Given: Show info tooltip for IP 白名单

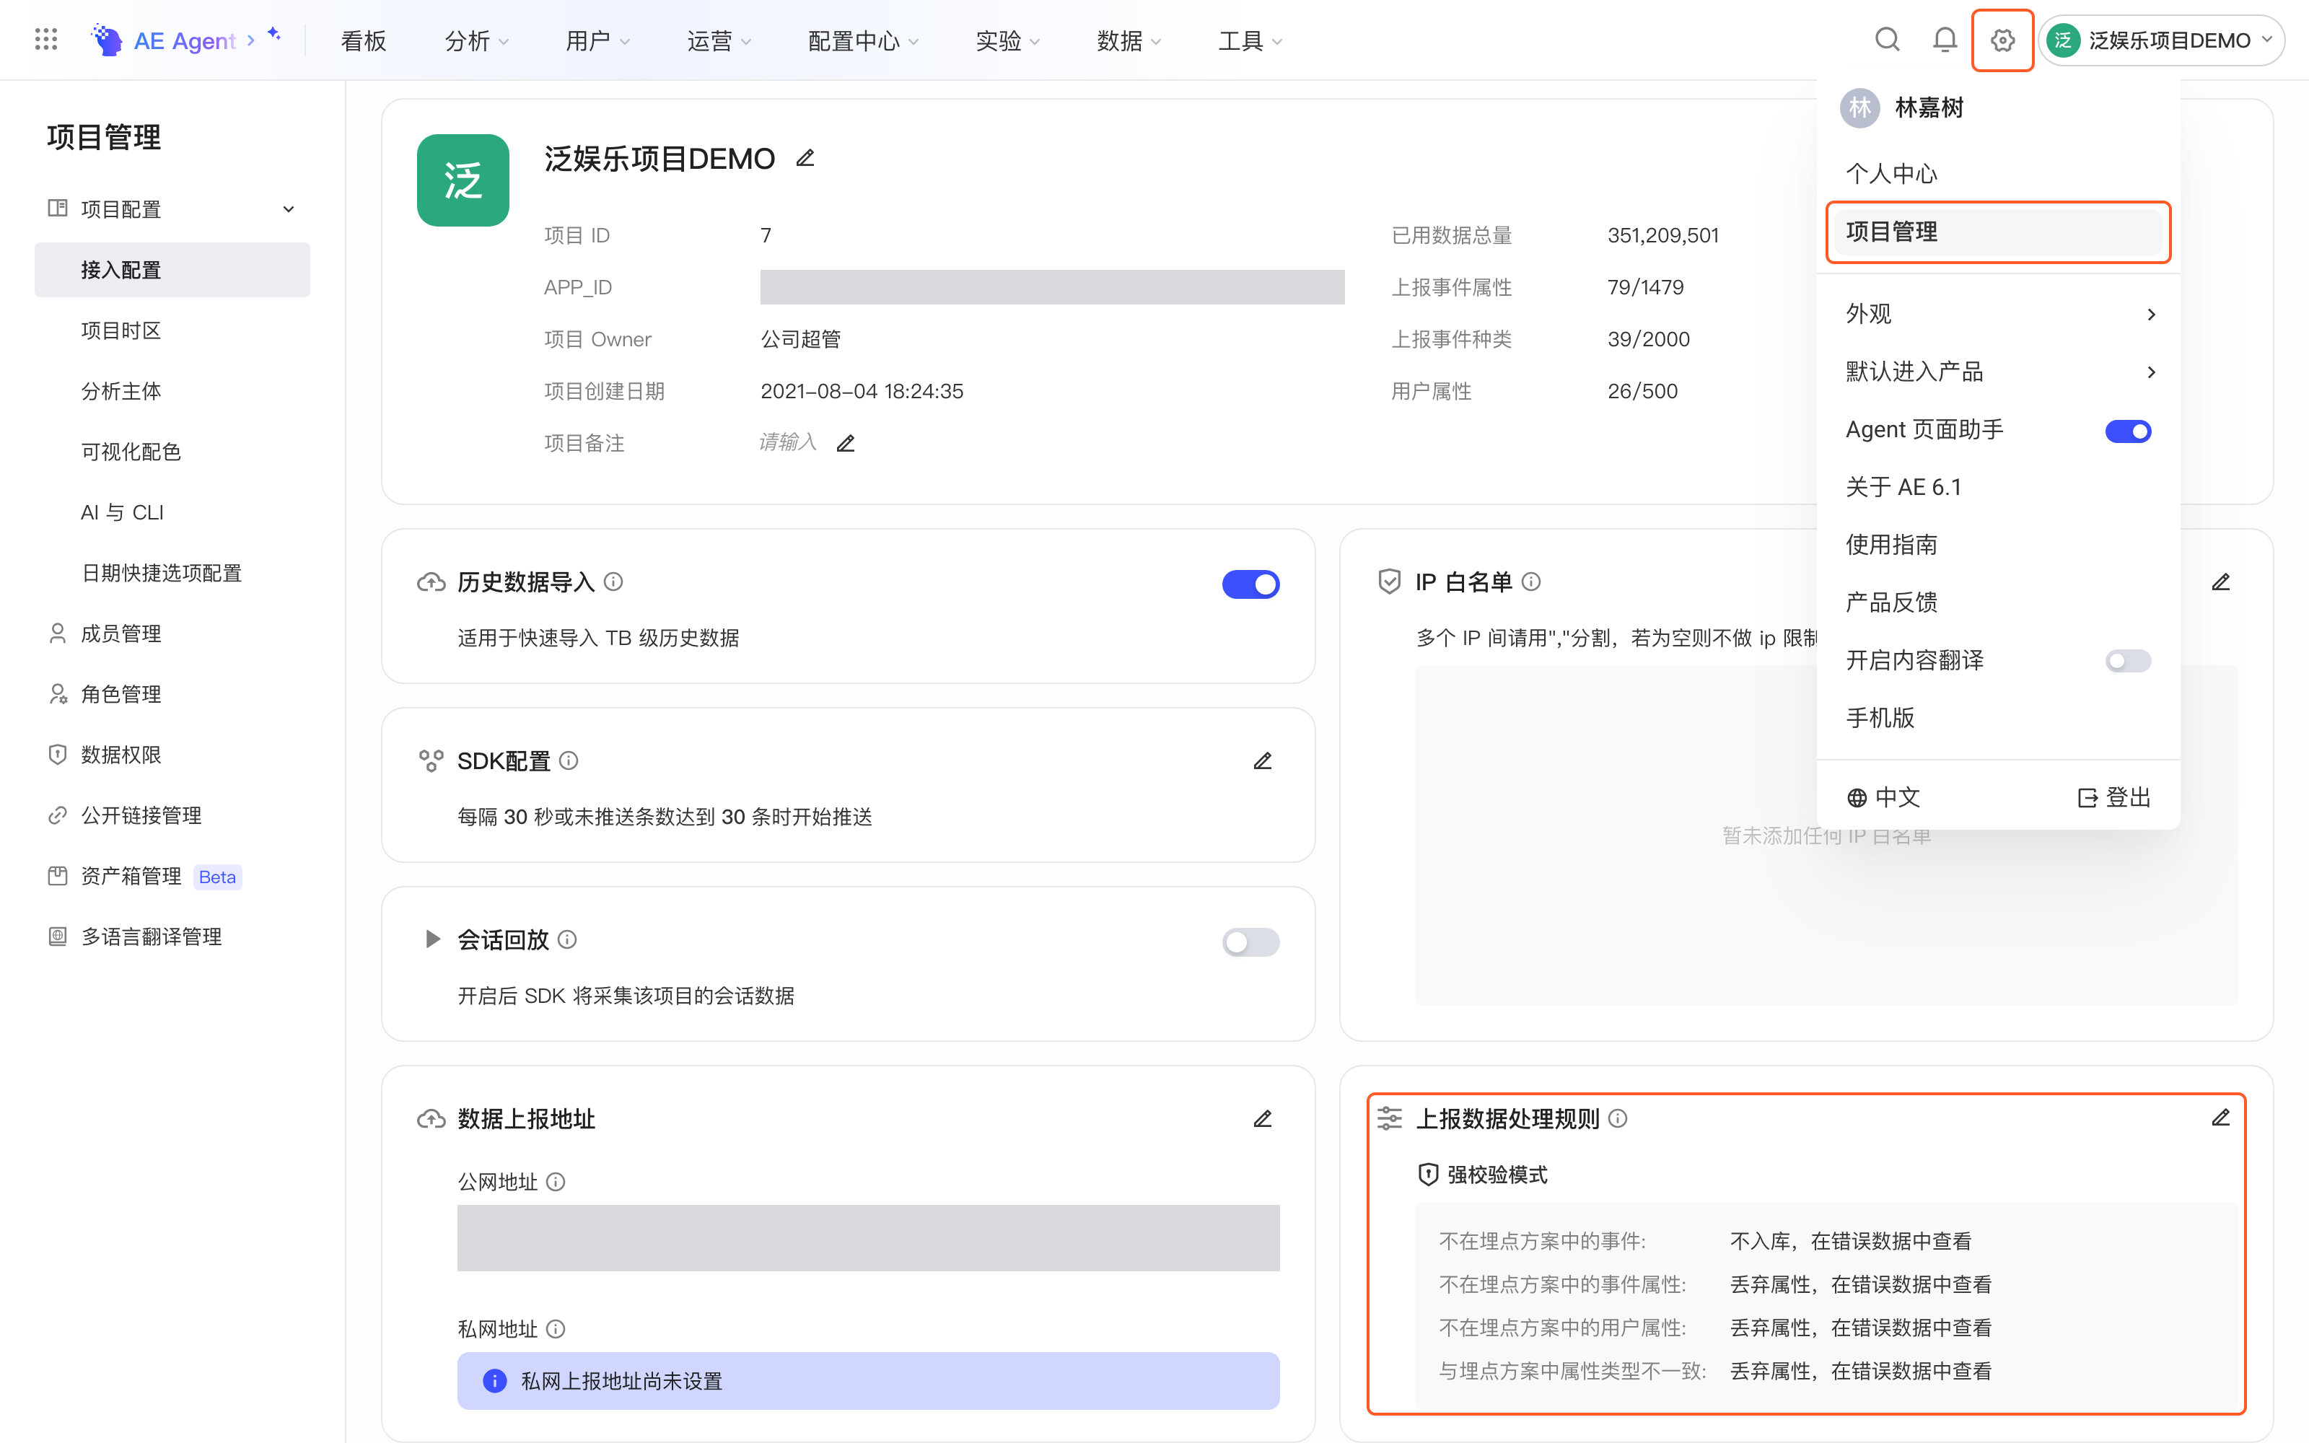Looking at the screenshot, I should [x=1530, y=582].
